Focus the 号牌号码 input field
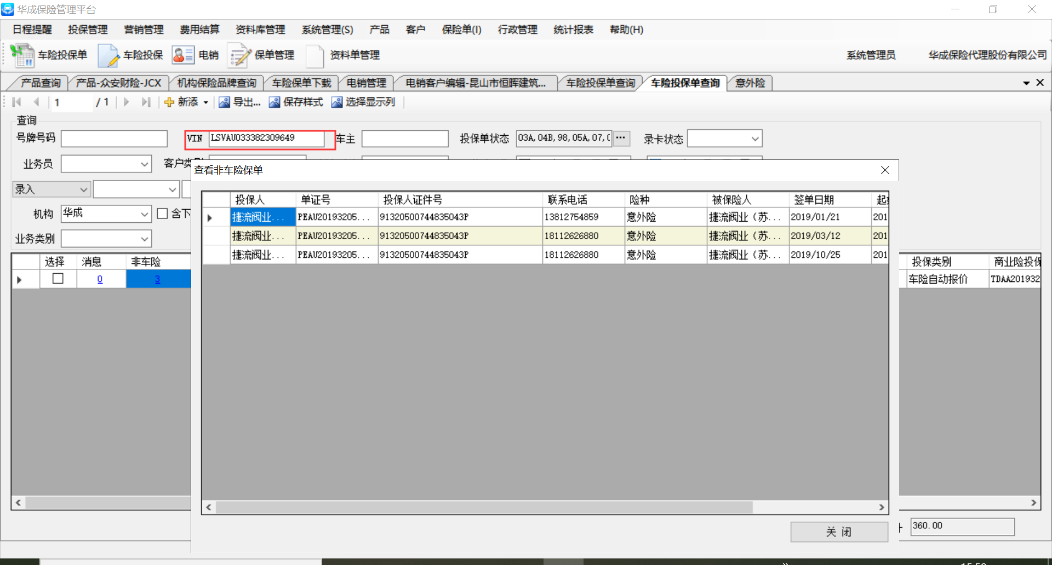Image resolution: width=1052 pixels, height=565 pixels. point(114,139)
